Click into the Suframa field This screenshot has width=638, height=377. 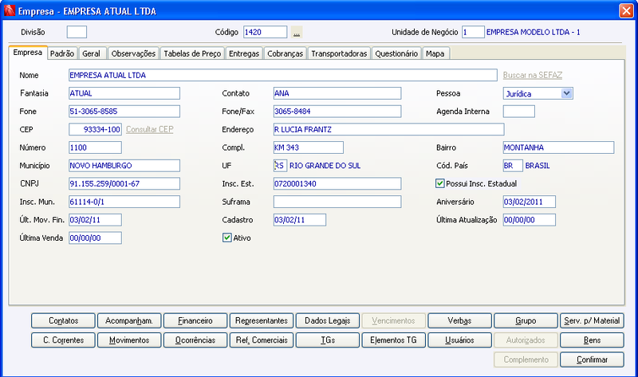337,202
